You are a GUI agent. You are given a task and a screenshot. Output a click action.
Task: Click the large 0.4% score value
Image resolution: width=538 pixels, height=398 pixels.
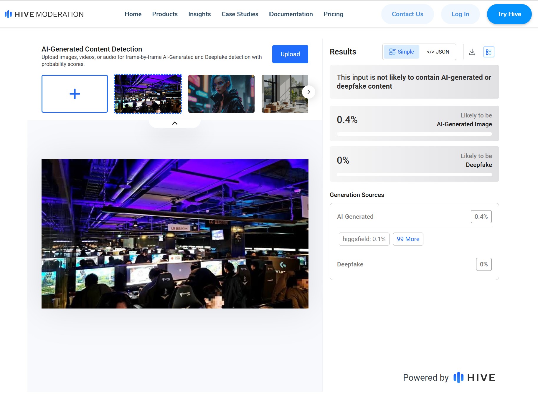pyautogui.click(x=347, y=120)
